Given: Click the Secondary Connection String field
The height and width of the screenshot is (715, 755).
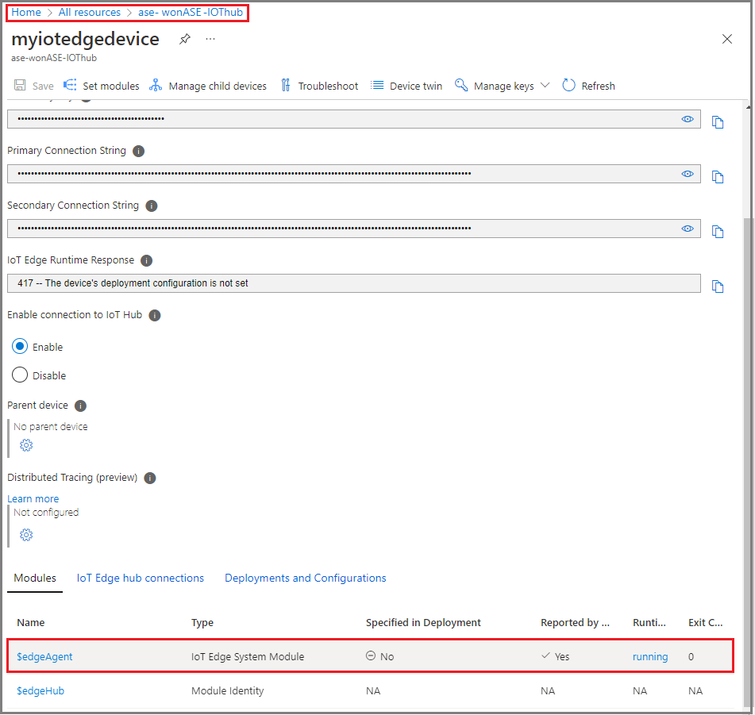Looking at the screenshot, I should [341, 229].
